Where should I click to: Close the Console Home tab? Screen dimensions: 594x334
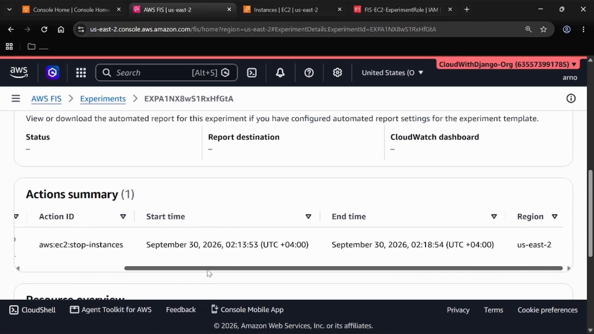[x=119, y=10]
